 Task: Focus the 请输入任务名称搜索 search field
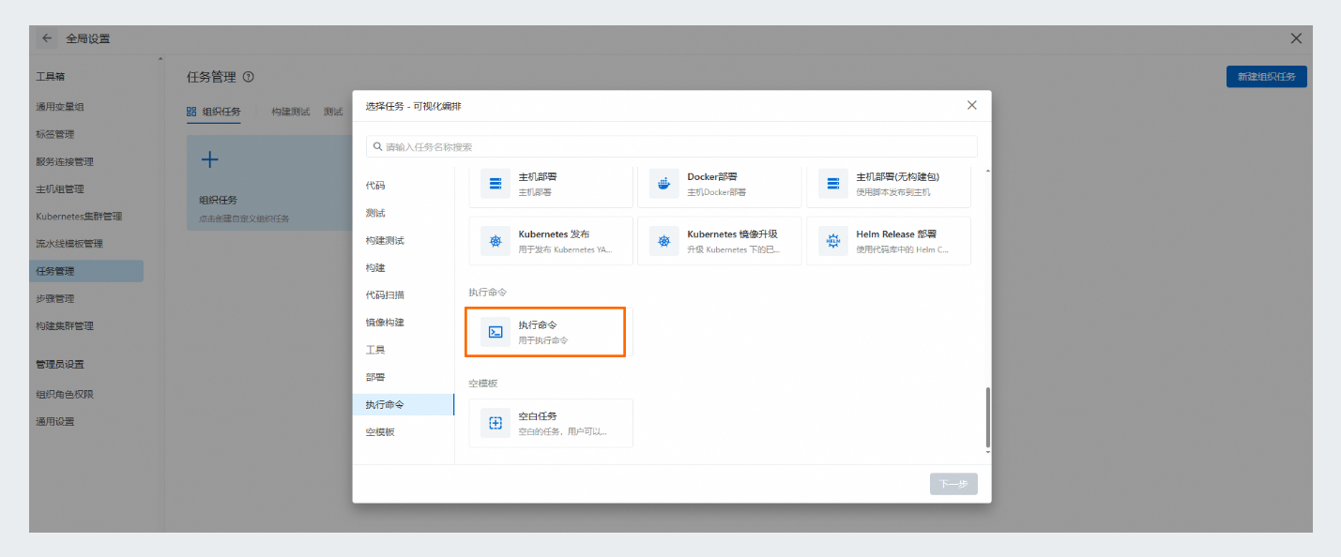pyautogui.click(x=672, y=147)
